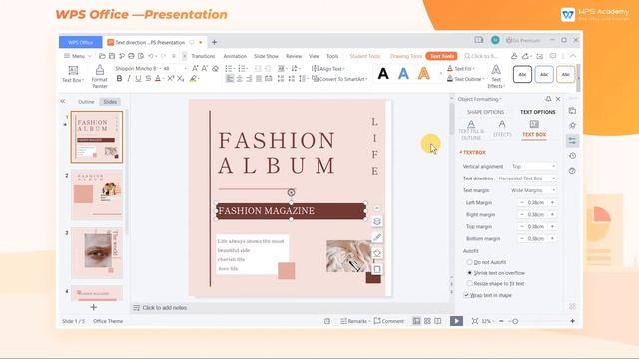Click the Print icon in quick toolbar

131,56
